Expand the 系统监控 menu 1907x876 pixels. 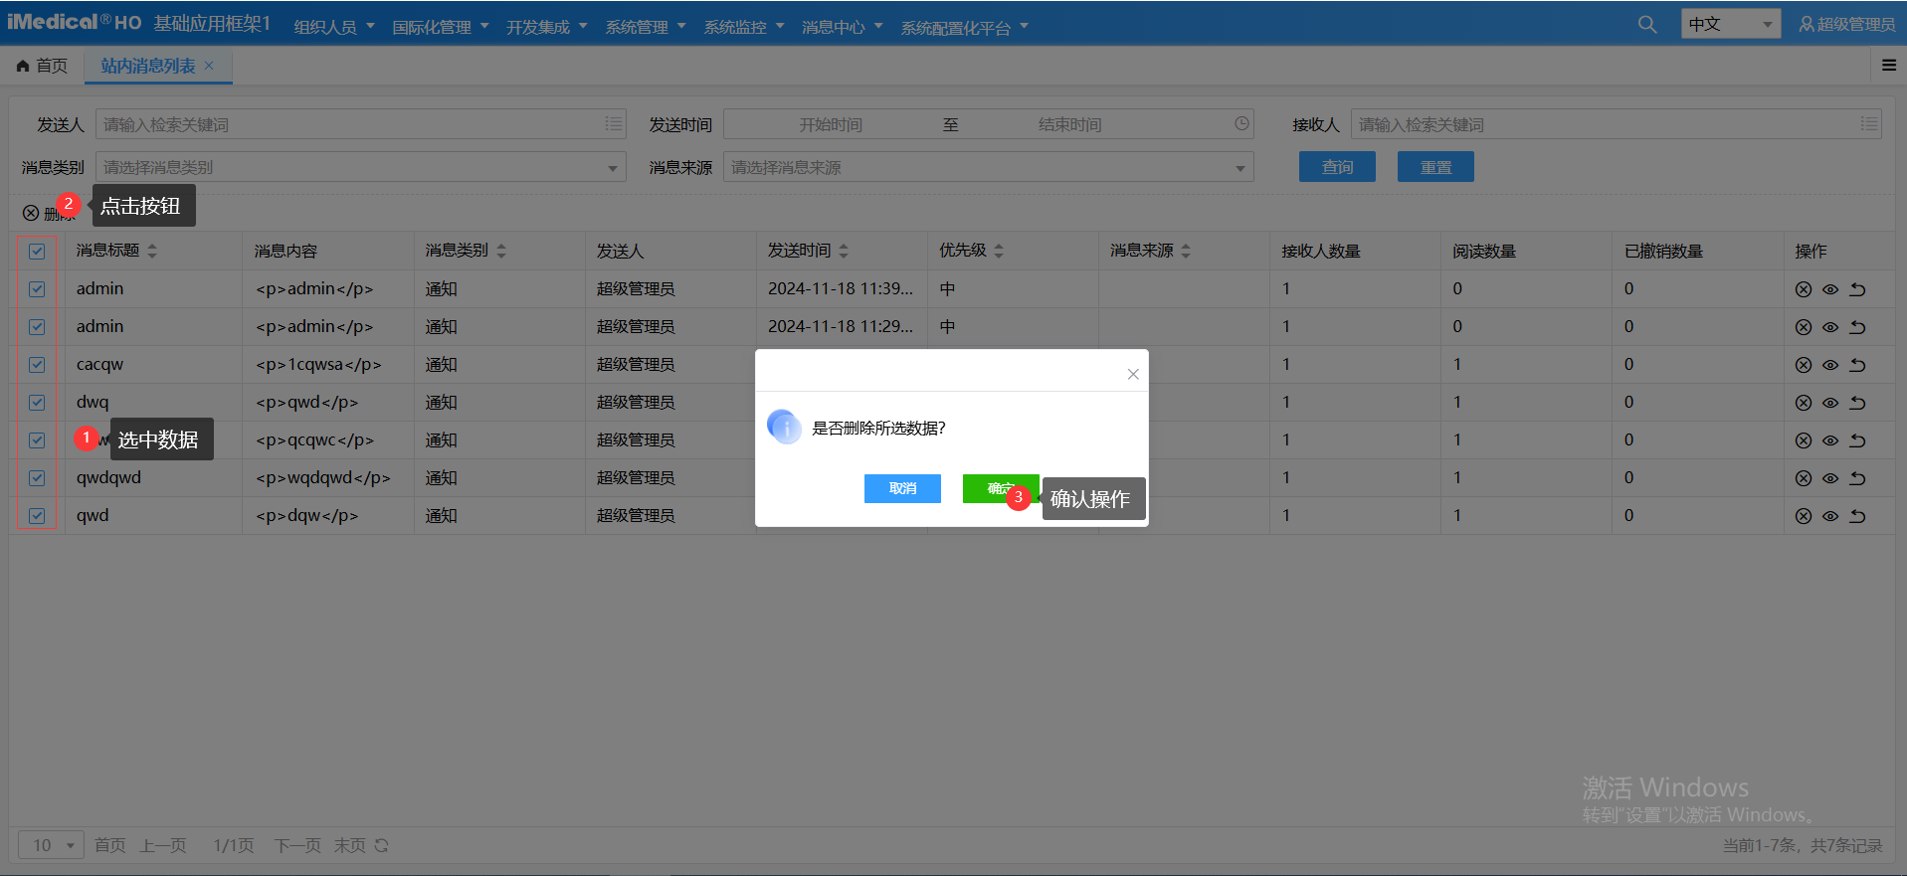744,27
